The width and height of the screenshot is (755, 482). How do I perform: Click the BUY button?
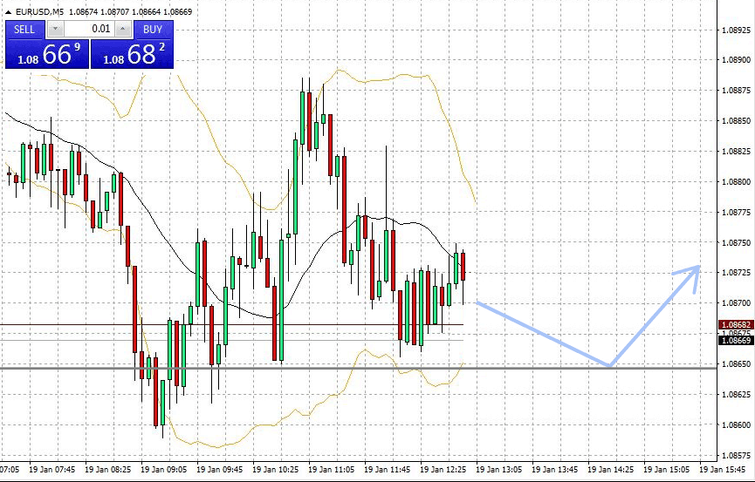(153, 29)
